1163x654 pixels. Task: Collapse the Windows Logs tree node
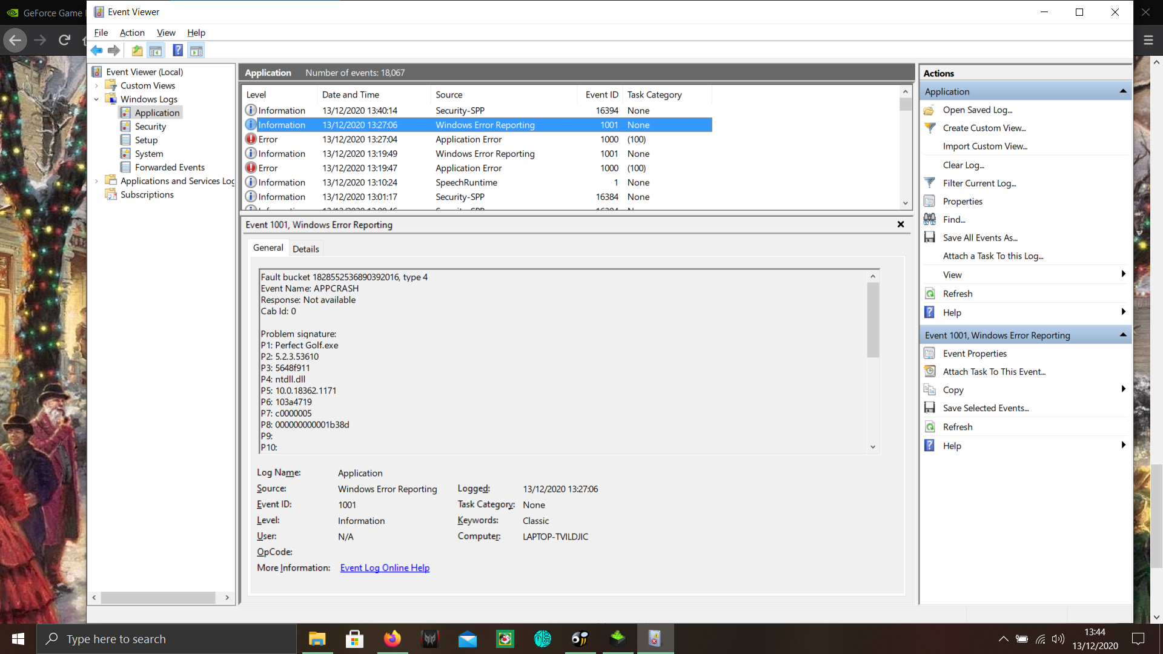96,99
